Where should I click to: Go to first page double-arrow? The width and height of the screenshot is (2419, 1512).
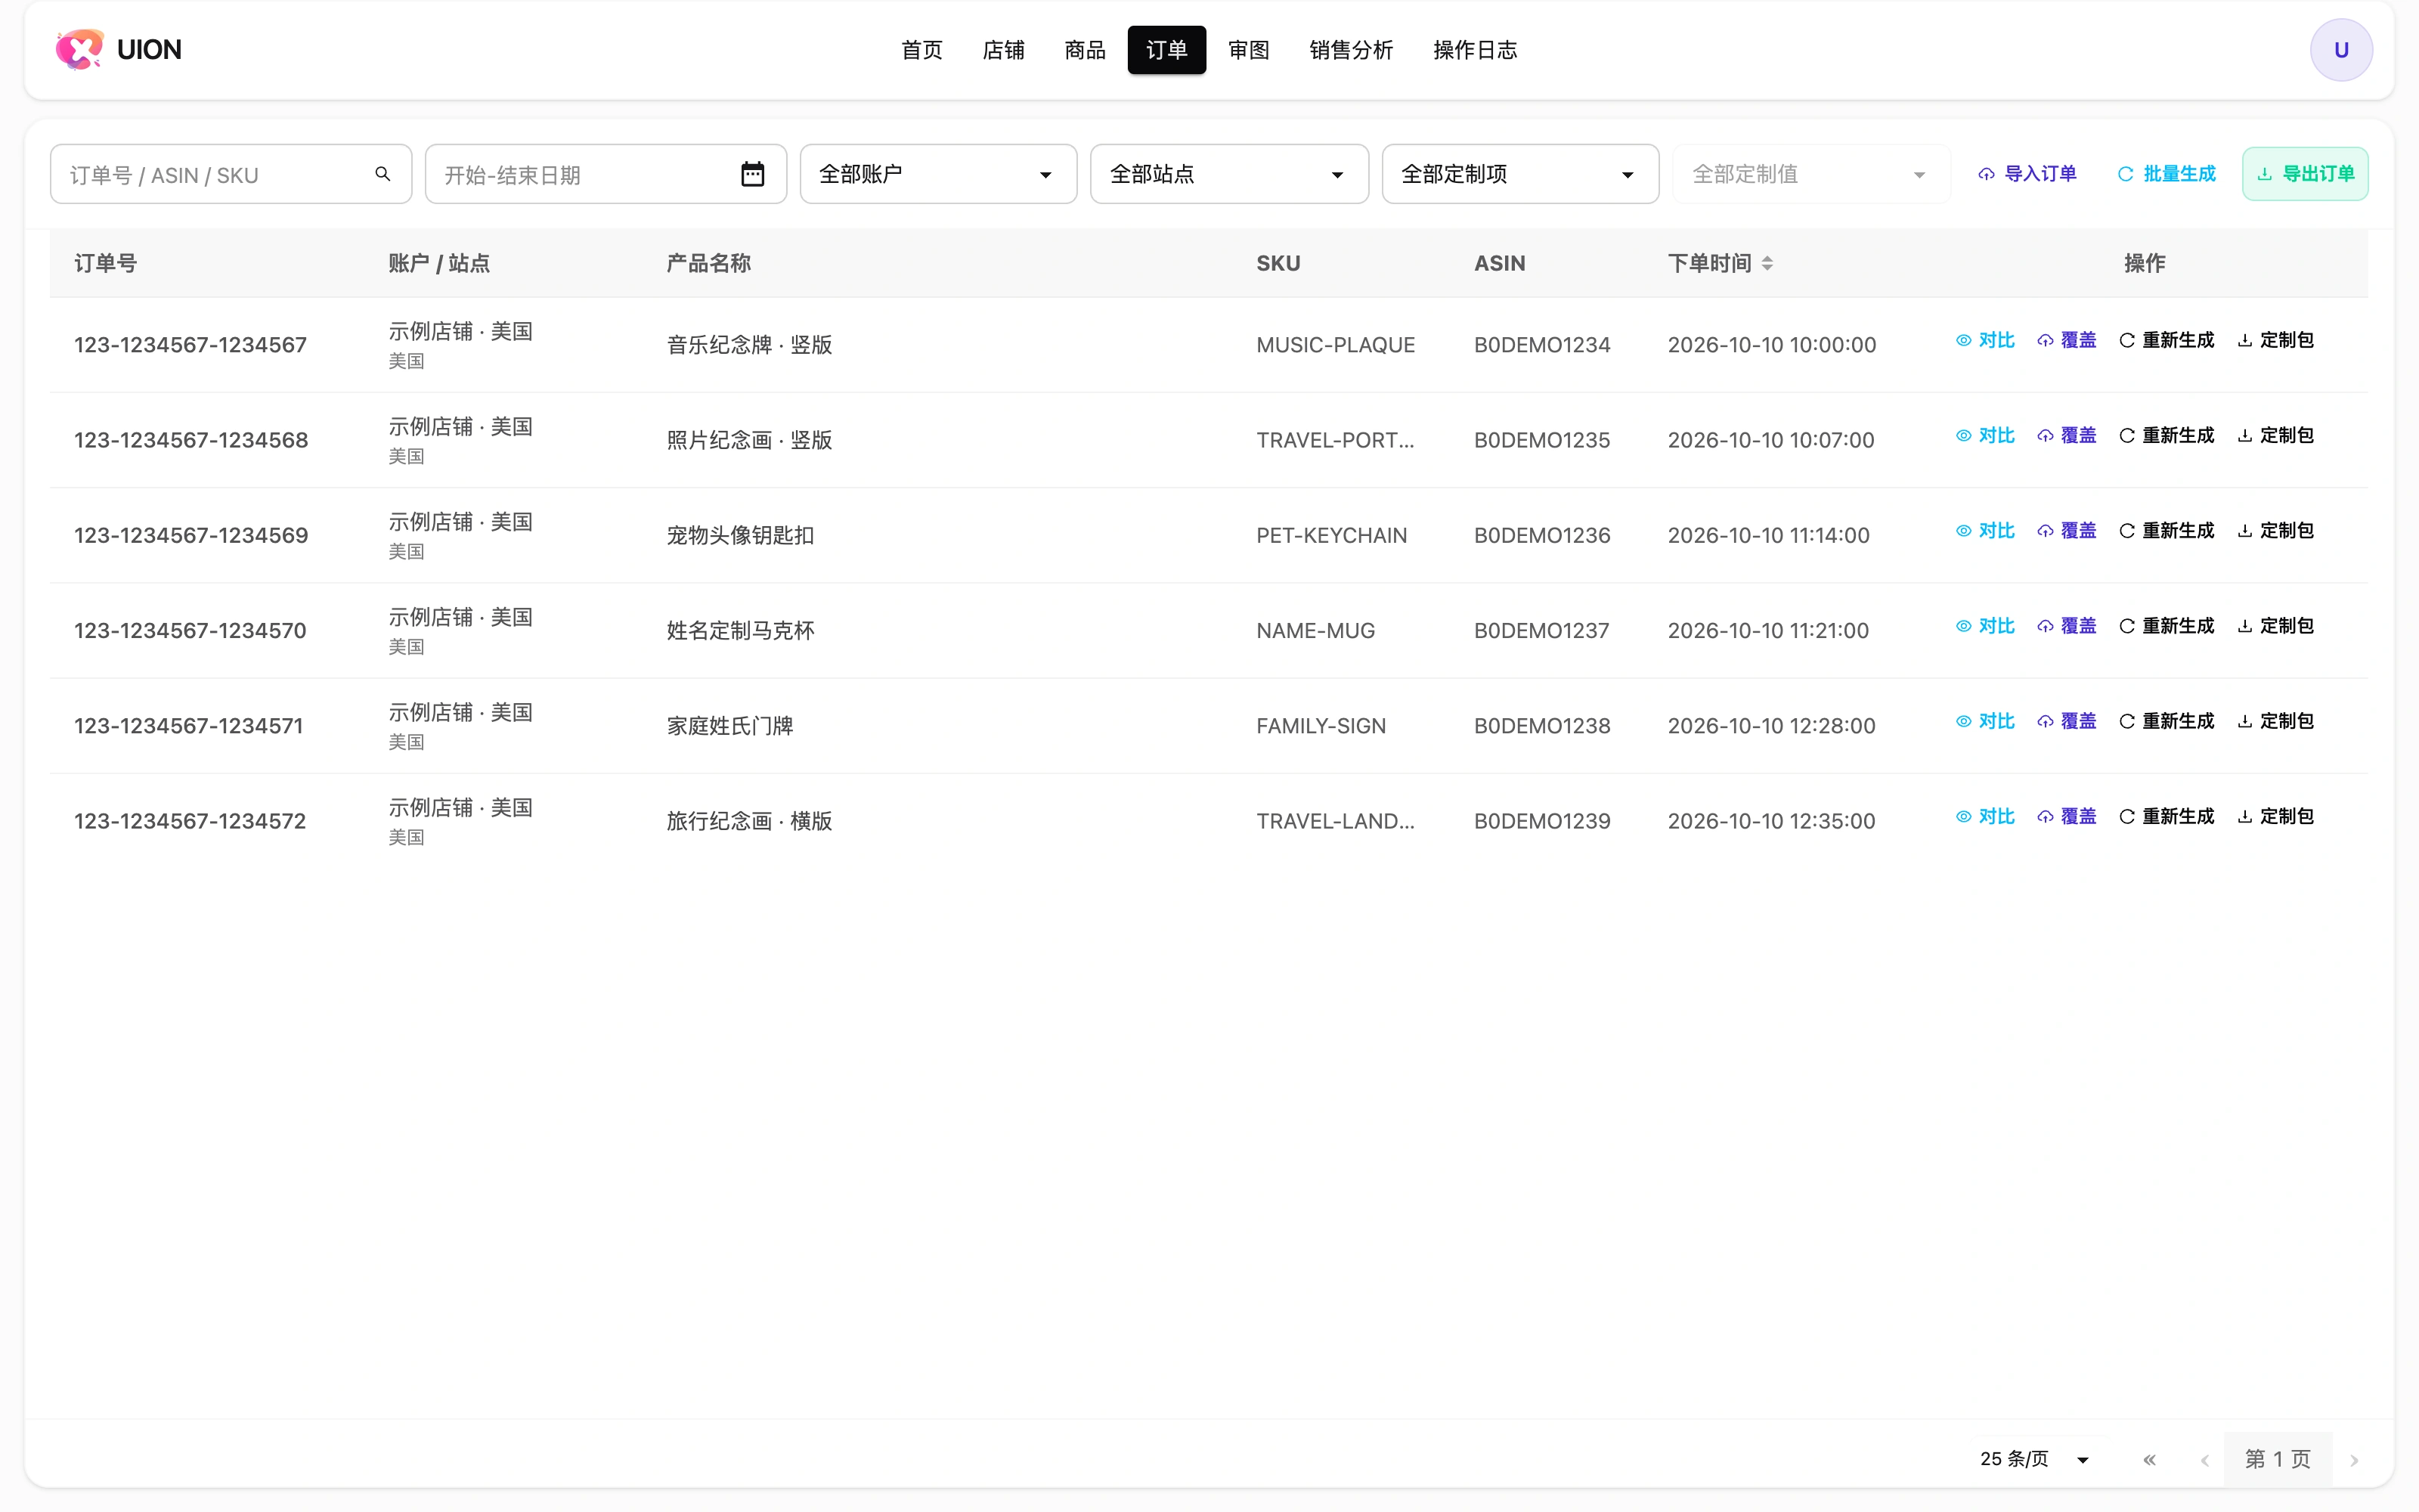(2149, 1459)
